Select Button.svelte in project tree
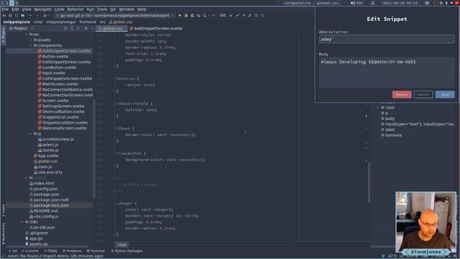460x259 pixels. coord(52,56)
